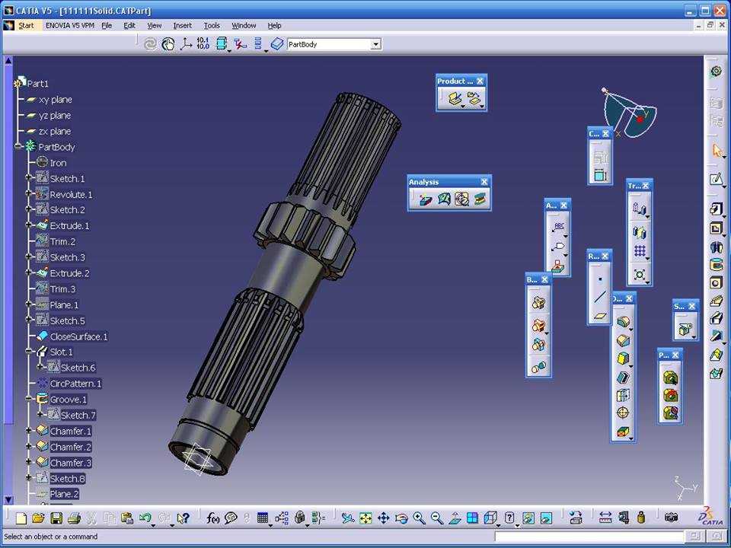This screenshot has width=731, height=548.
Task: Select the Pocket tool in right toolbar
Action: (x=717, y=228)
